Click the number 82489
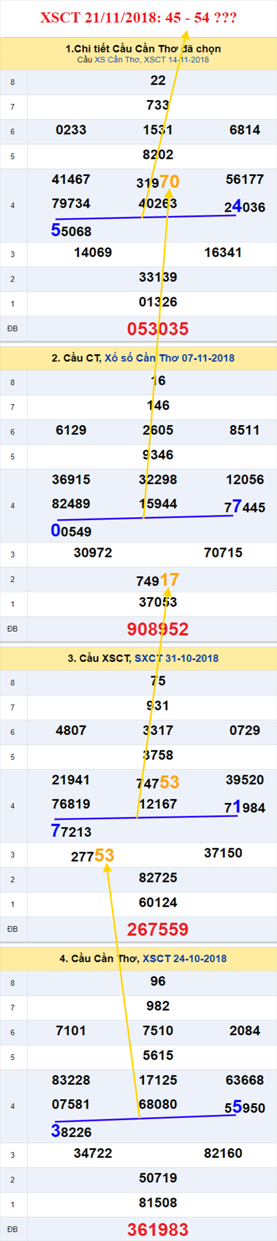Viewport: 277px width, 1241px height. 71,504
